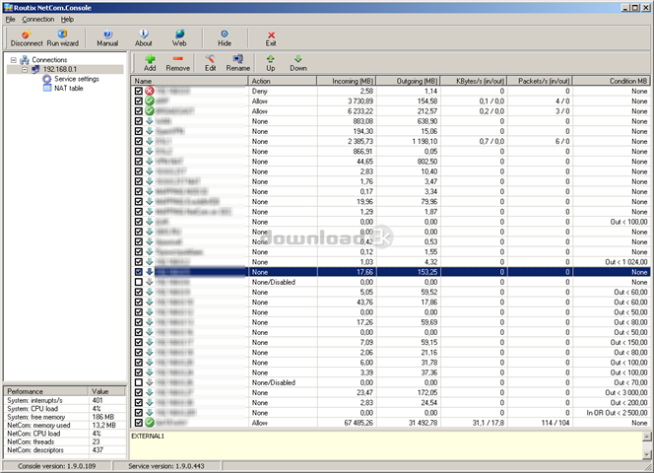The image size is (654, 473).
Task: Click the Rename rule icon
Action: (x=238, y=59)
